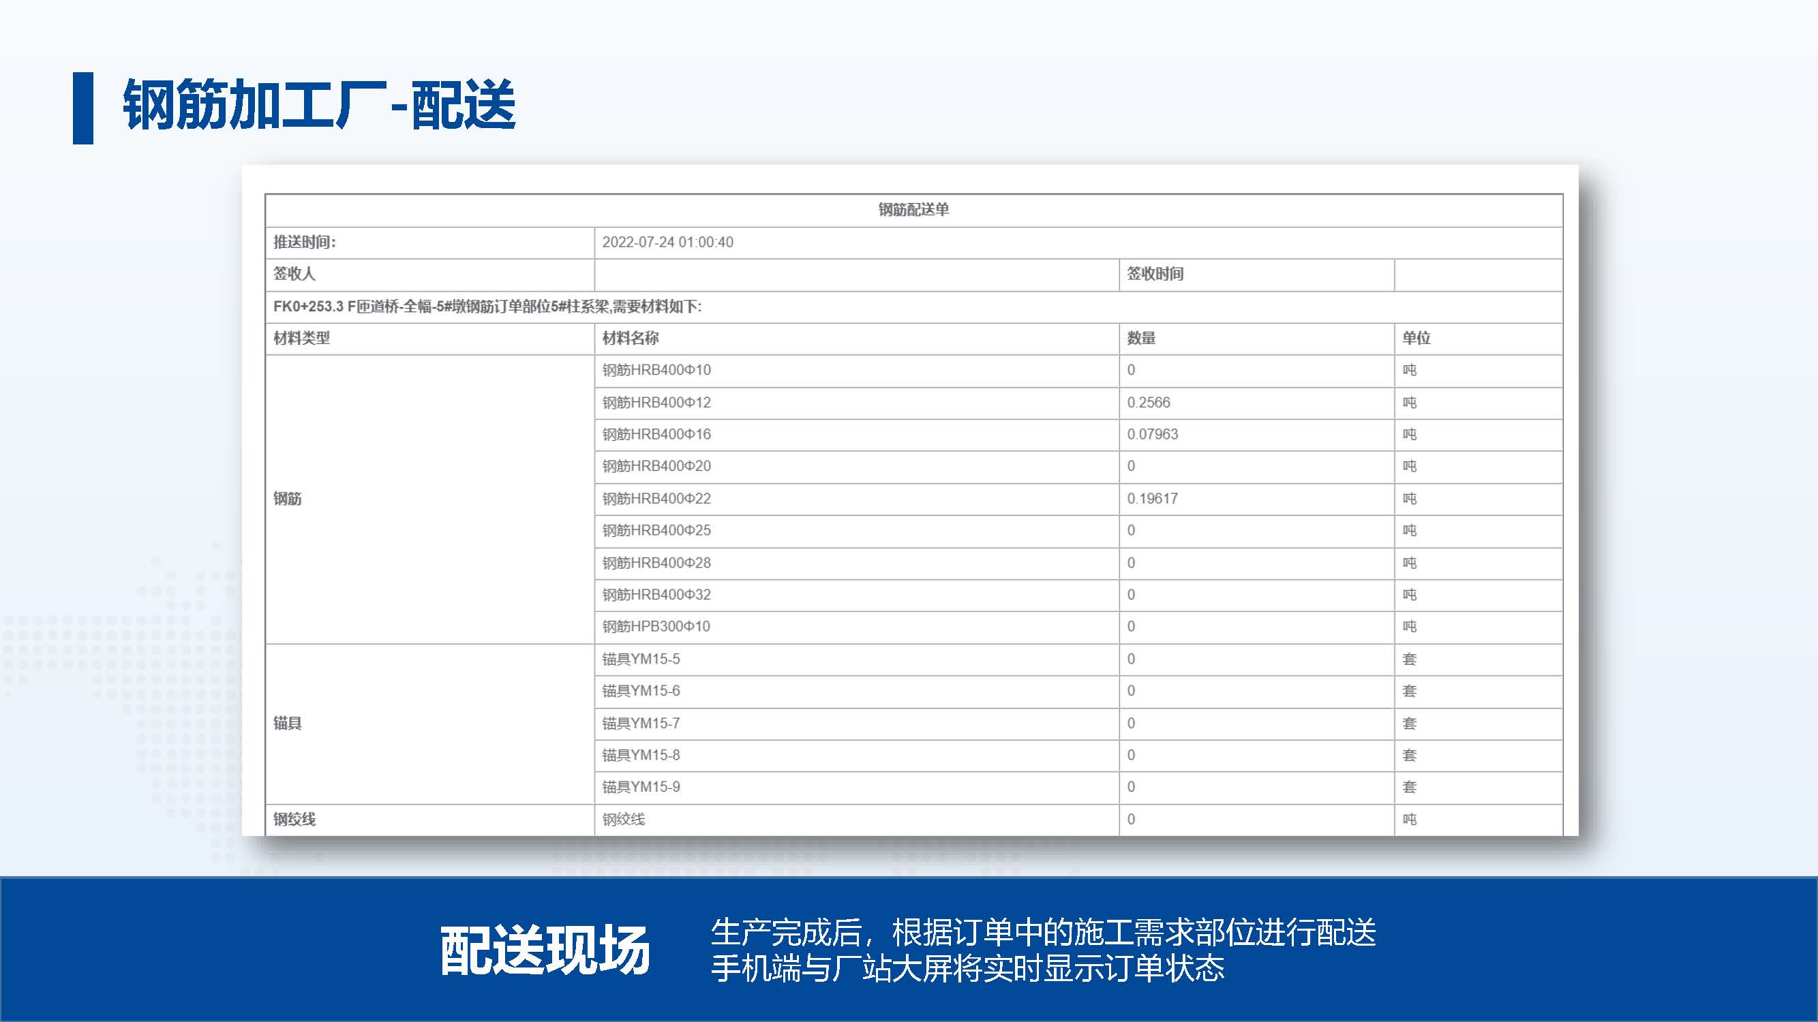Select the empty 签收人 field
The width and height of the screenshot is (1818, 1022).
pyautogui.click(x=855, y=275)
